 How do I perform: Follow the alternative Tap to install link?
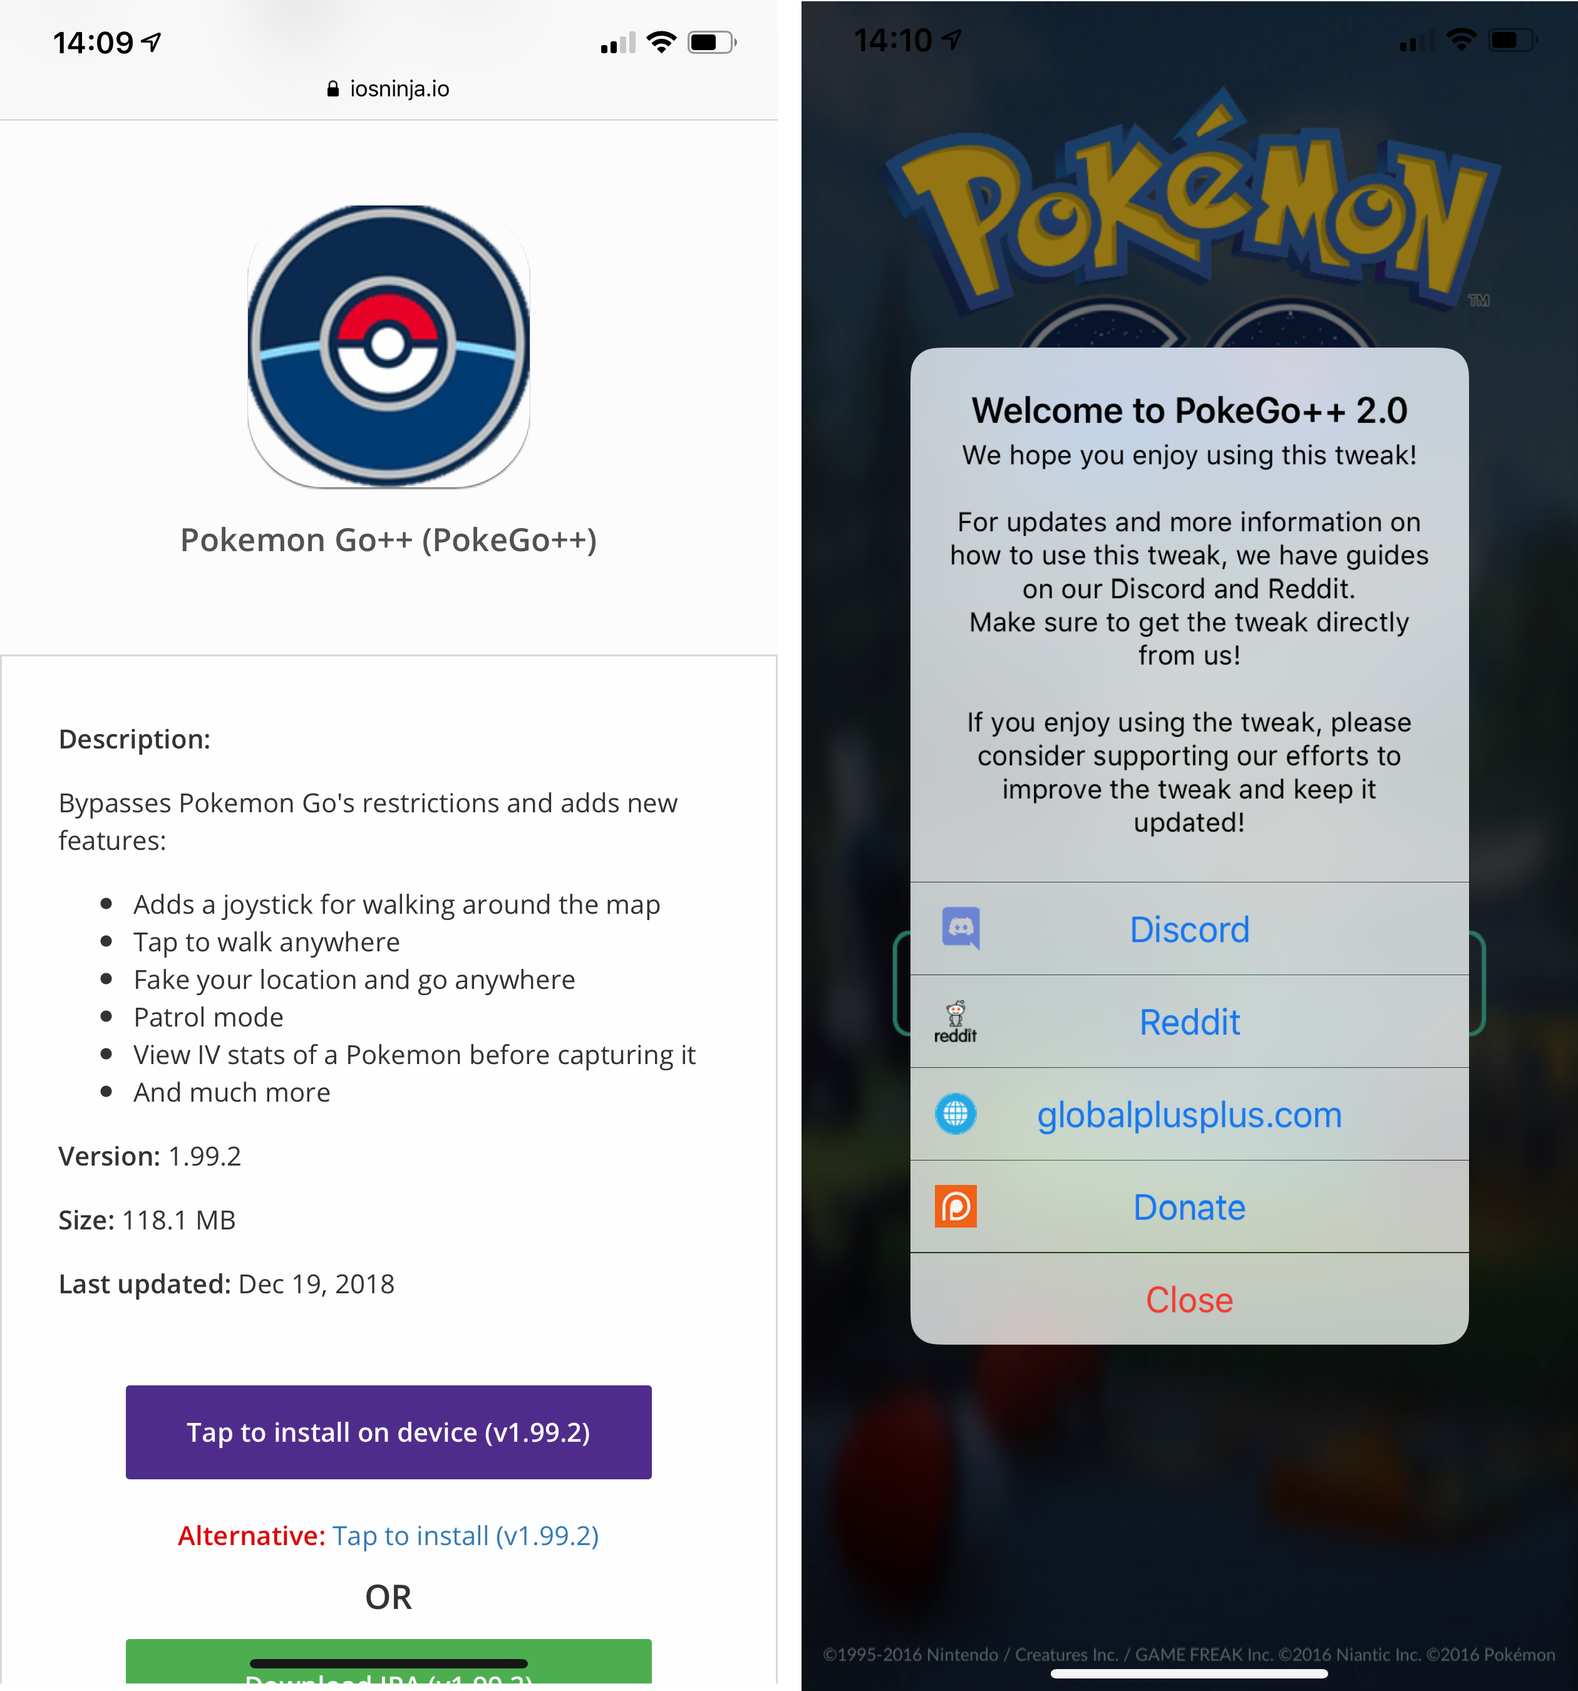click(465, 1535)
